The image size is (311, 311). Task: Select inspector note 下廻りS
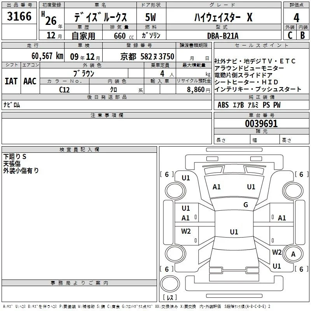tap(15, 157)
